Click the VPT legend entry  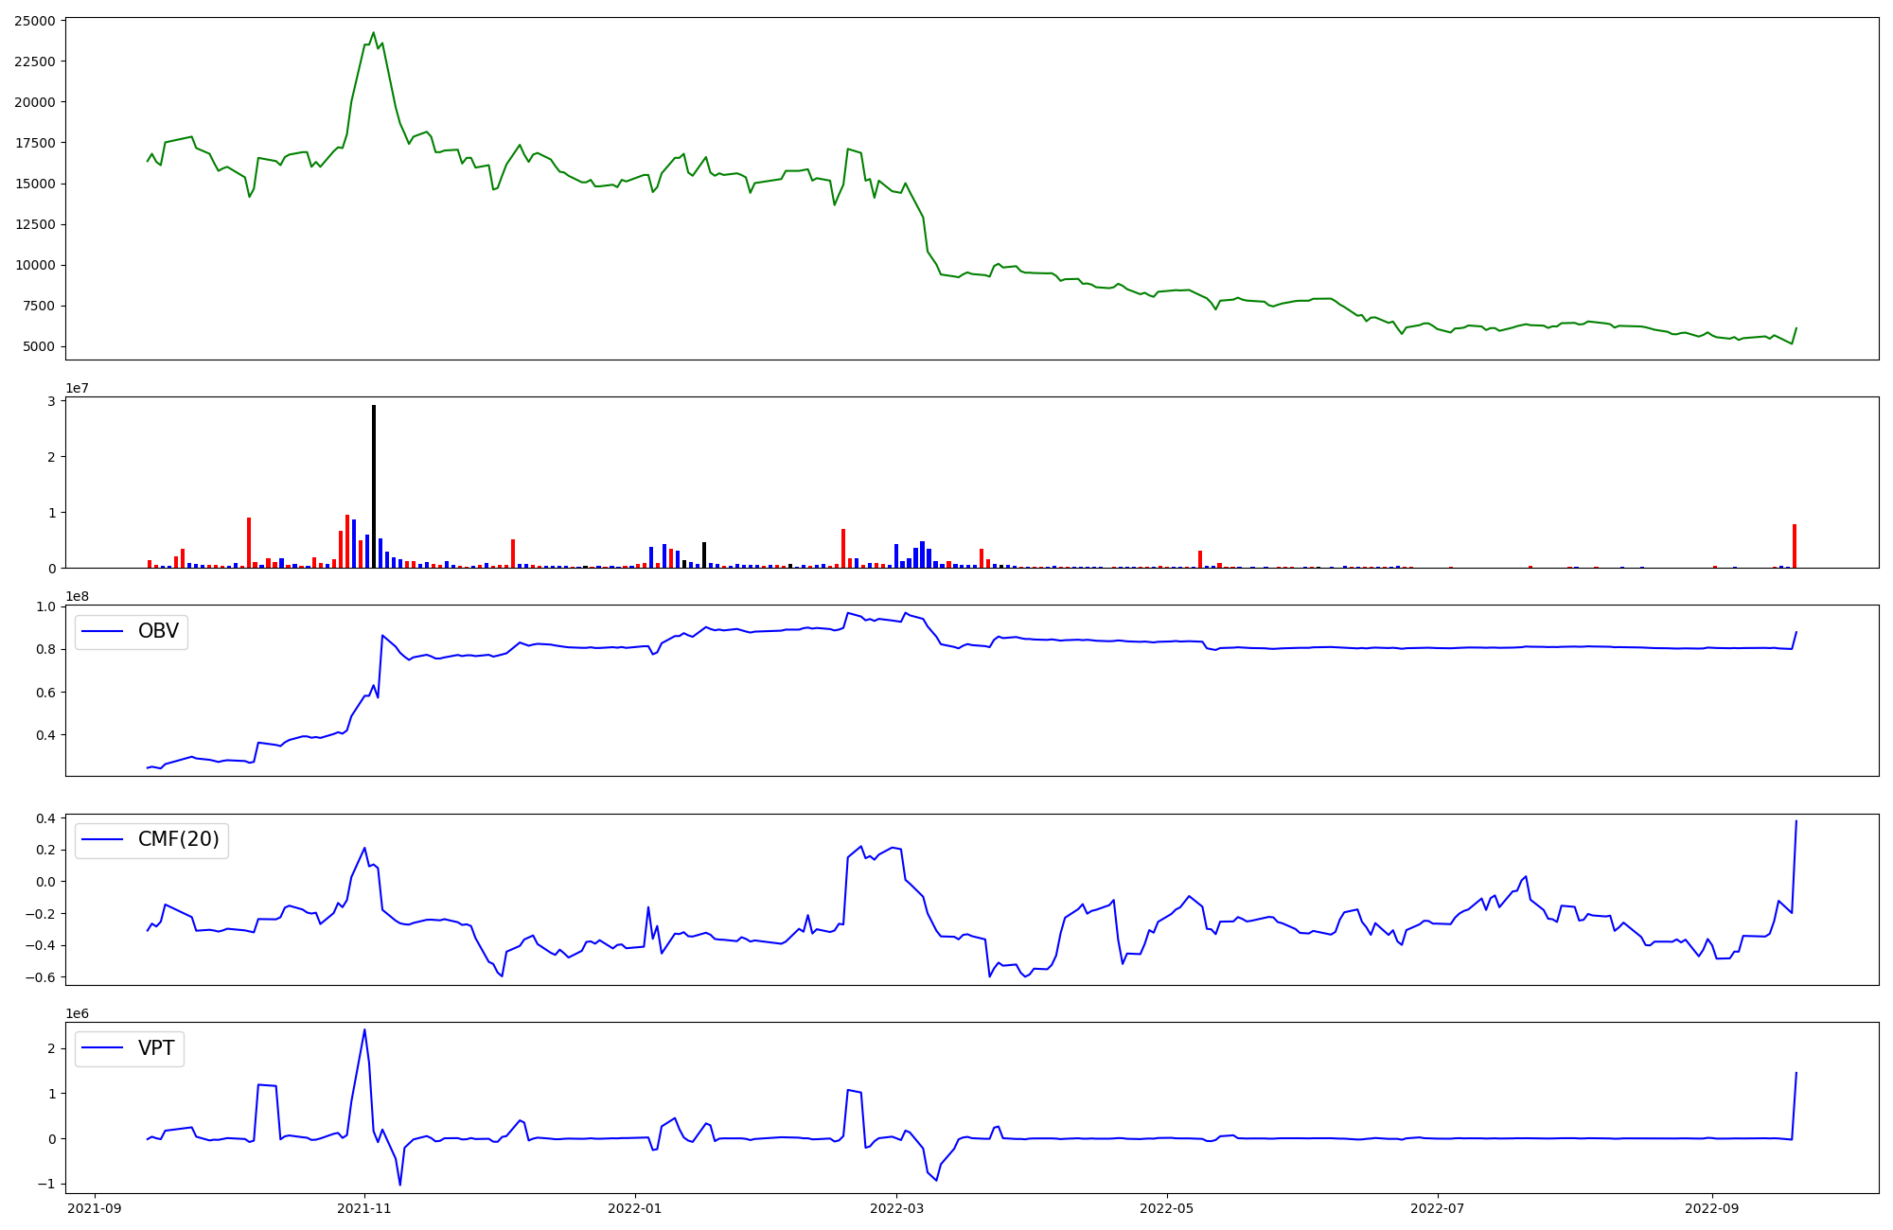(130, 1048)
